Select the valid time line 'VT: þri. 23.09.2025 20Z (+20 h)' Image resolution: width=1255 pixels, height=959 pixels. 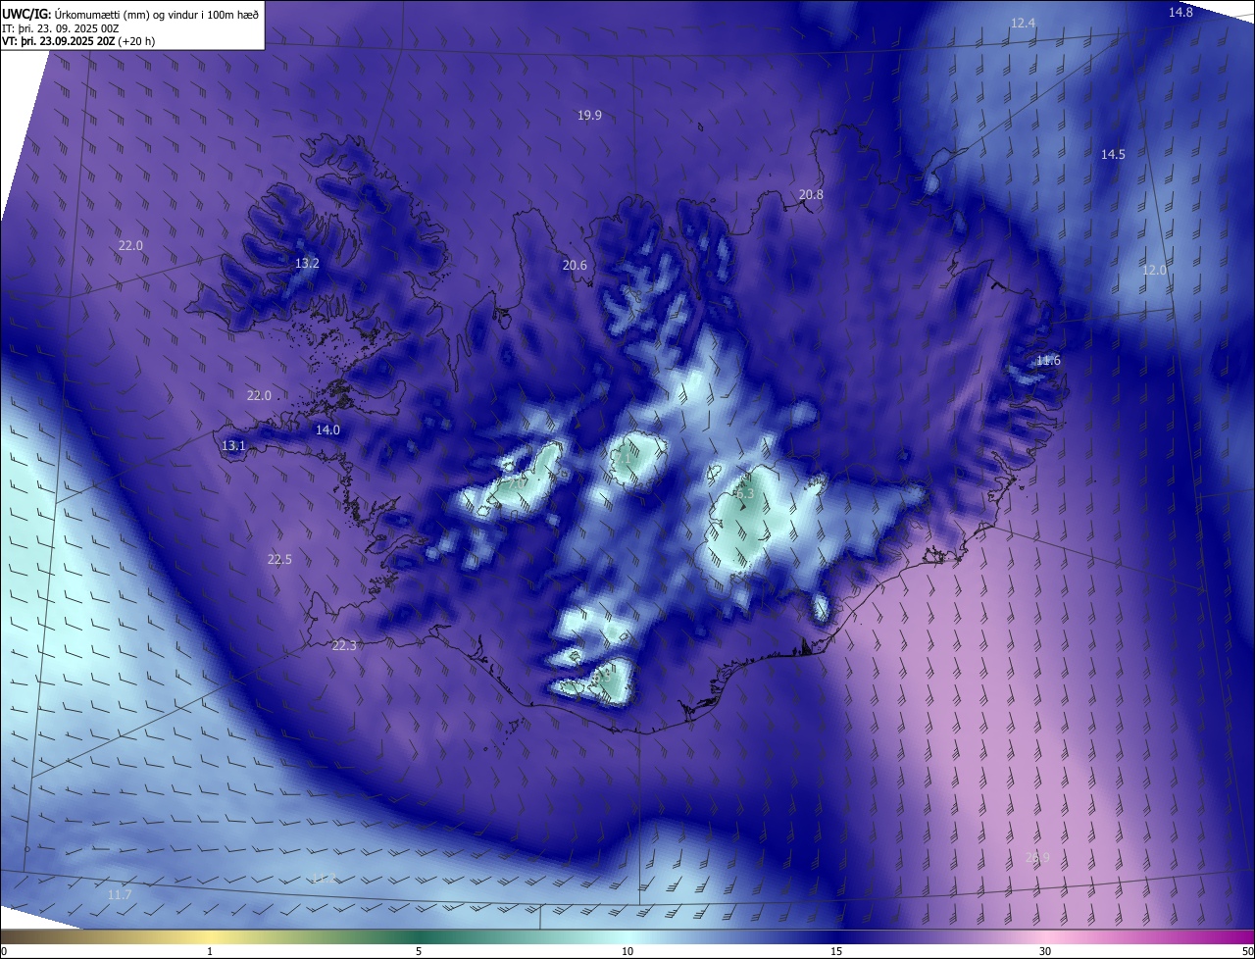pyautogui.click(x=78, y=41)
